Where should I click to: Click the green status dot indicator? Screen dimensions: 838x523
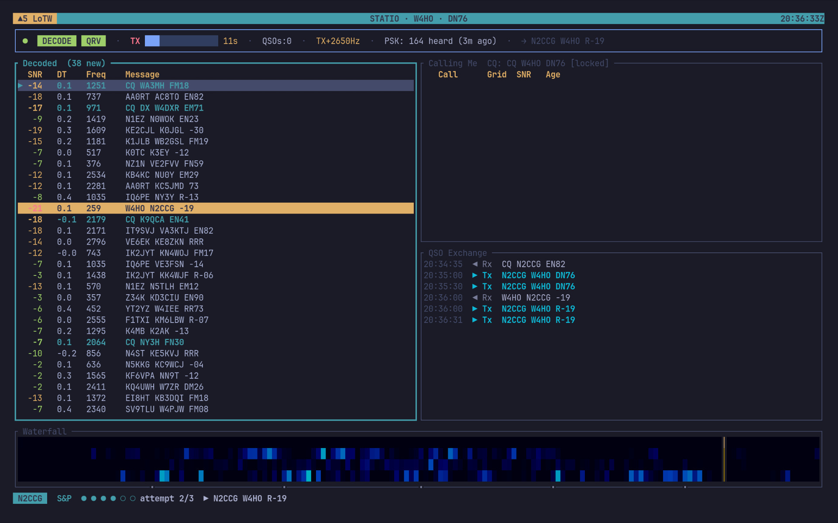point(25,41)
